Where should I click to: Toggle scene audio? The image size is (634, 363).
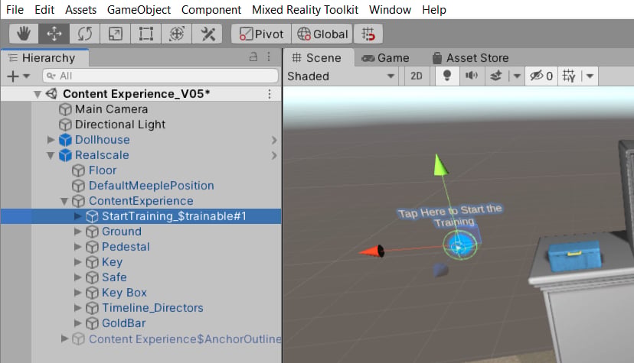coord(472,76)
